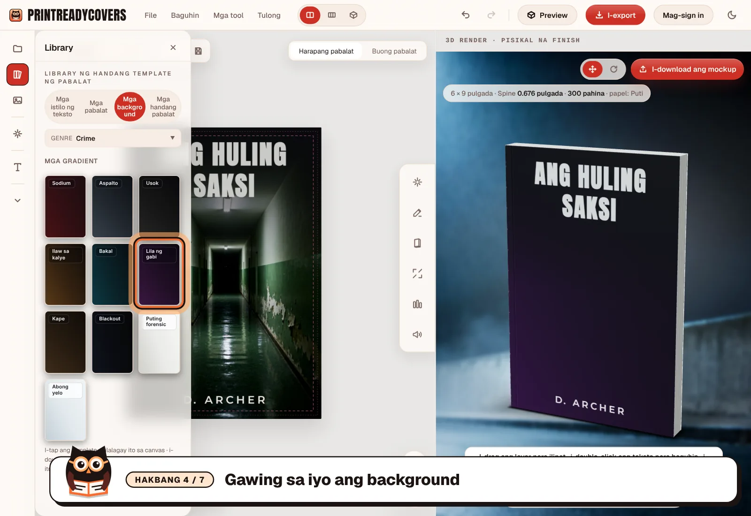
Task: Open the images sidebar icon
Action: pos(17,100)
